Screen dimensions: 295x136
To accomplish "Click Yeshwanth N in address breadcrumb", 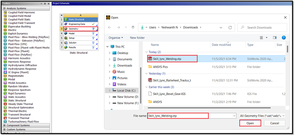I will click(x=169, y=28).
